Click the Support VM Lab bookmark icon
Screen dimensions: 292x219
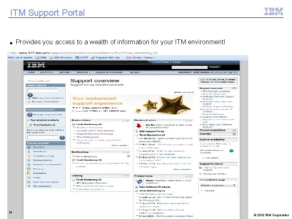93,58
